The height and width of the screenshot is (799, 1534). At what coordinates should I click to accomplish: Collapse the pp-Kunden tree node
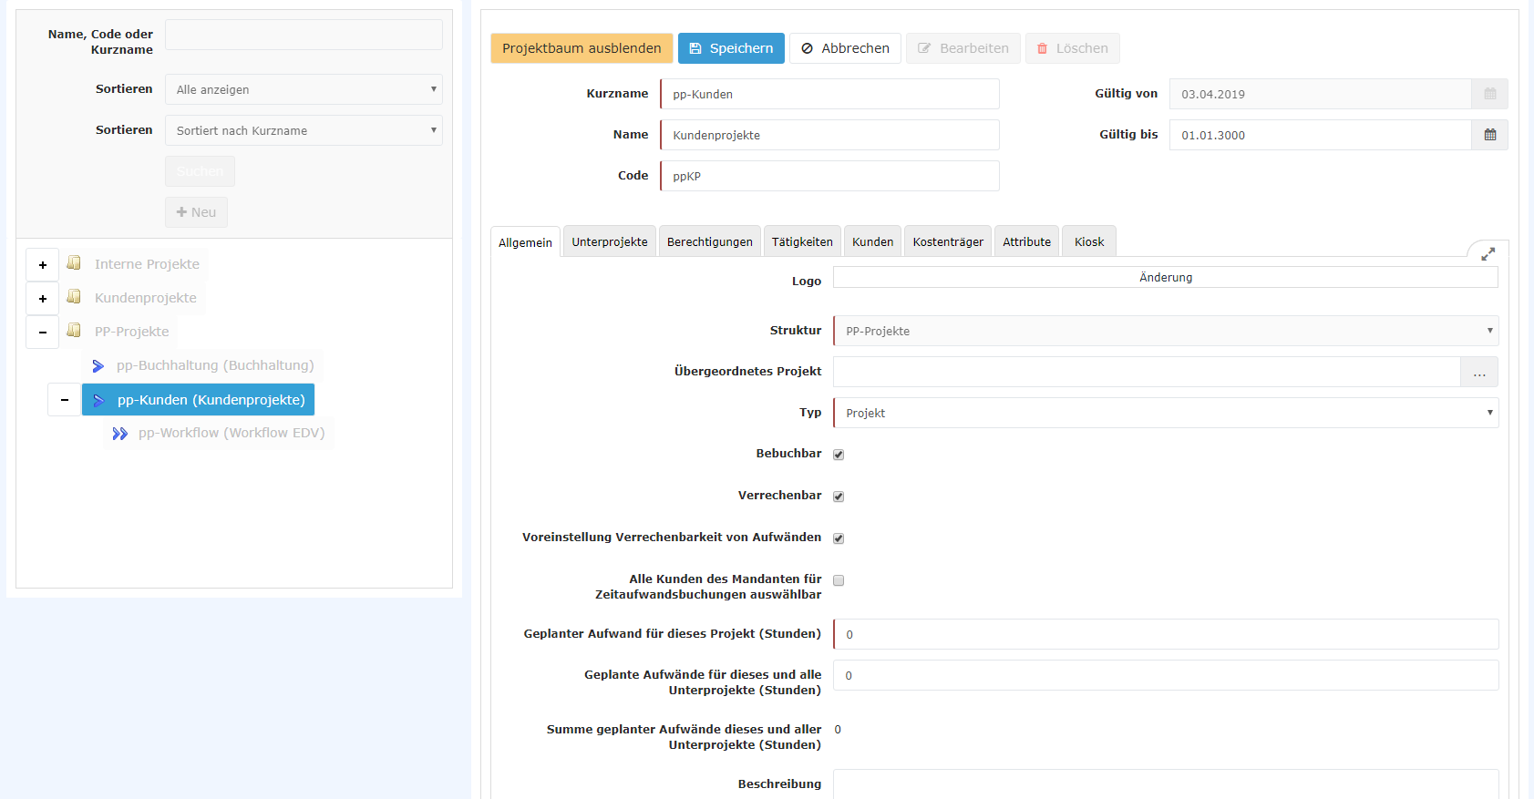[65, 400]
